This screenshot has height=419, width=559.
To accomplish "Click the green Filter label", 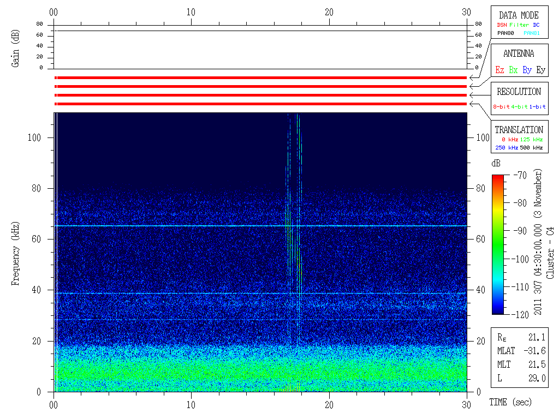I will pos(519,25).
